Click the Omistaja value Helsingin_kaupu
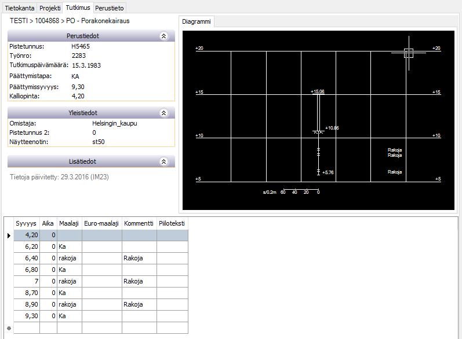 pos(115,123)
